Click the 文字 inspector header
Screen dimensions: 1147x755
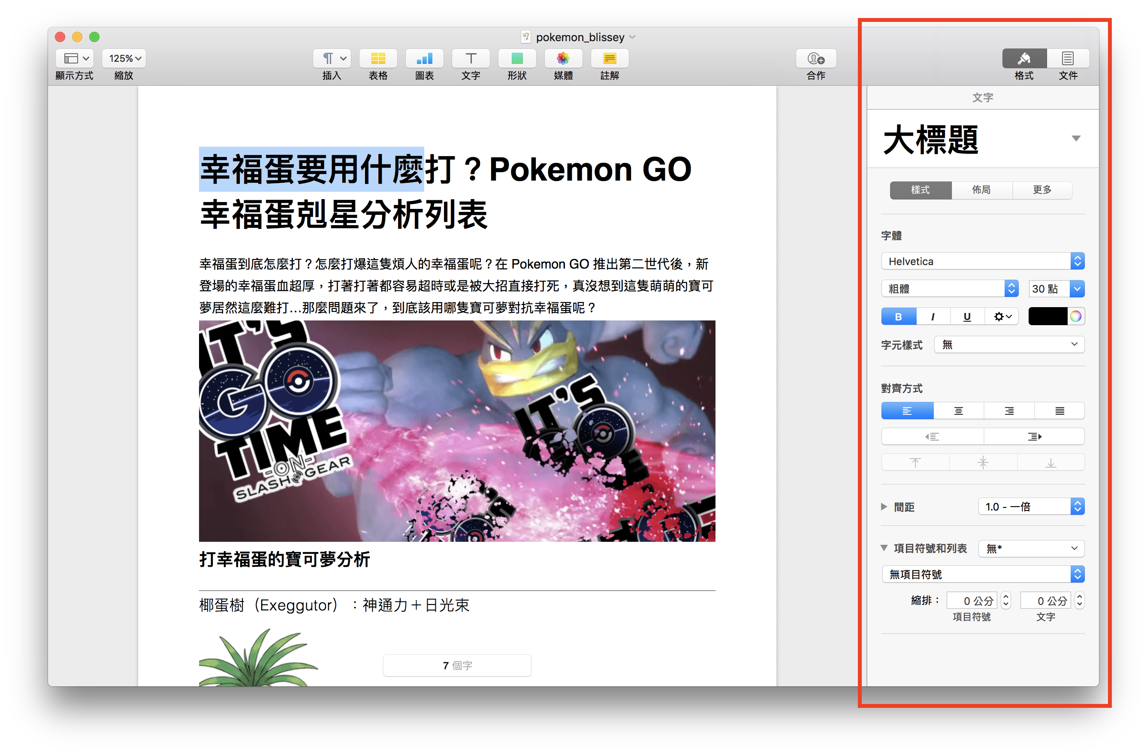pos(983,98)
